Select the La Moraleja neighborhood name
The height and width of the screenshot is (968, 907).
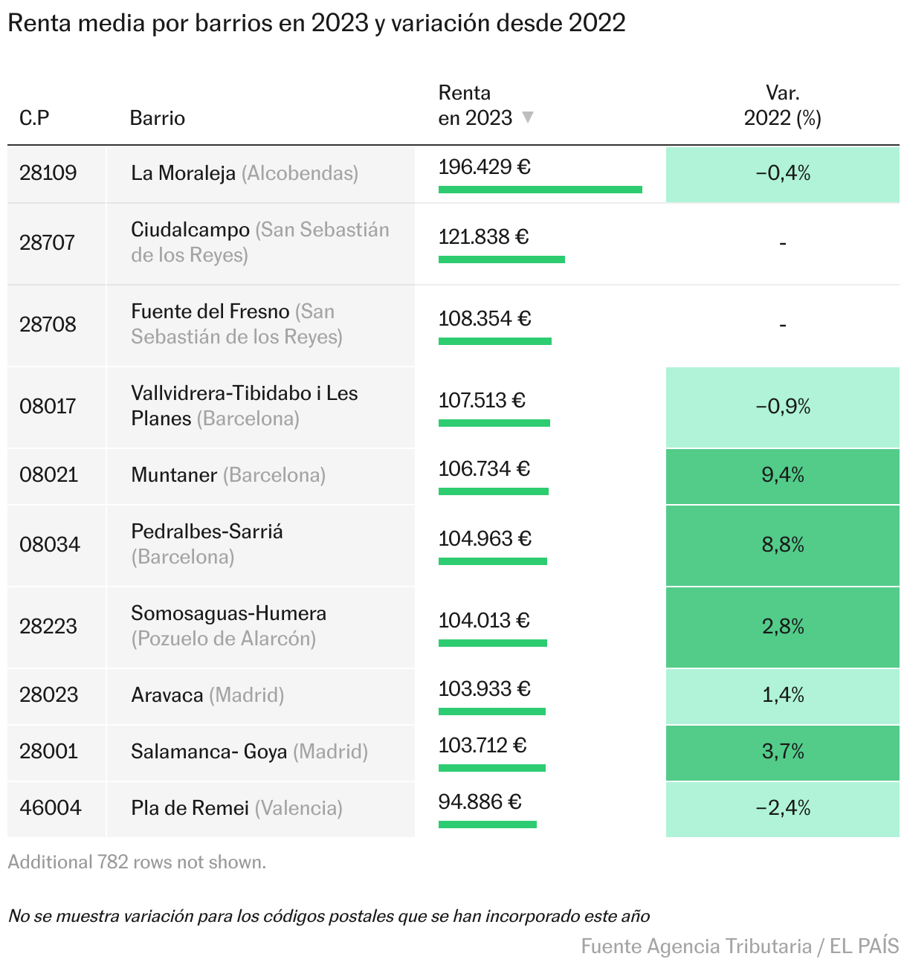tap(183, 173)
